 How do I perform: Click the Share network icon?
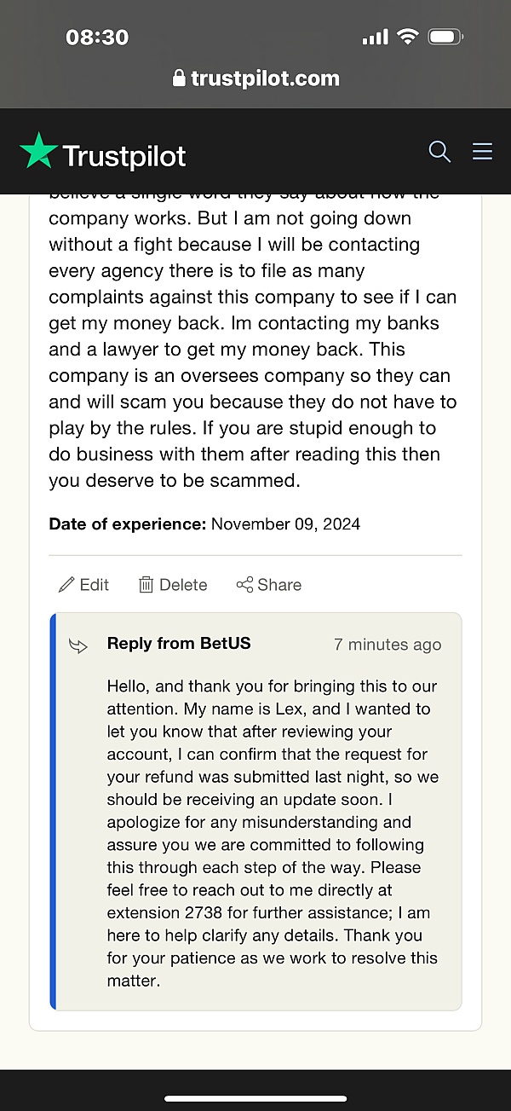click(244, 585)
